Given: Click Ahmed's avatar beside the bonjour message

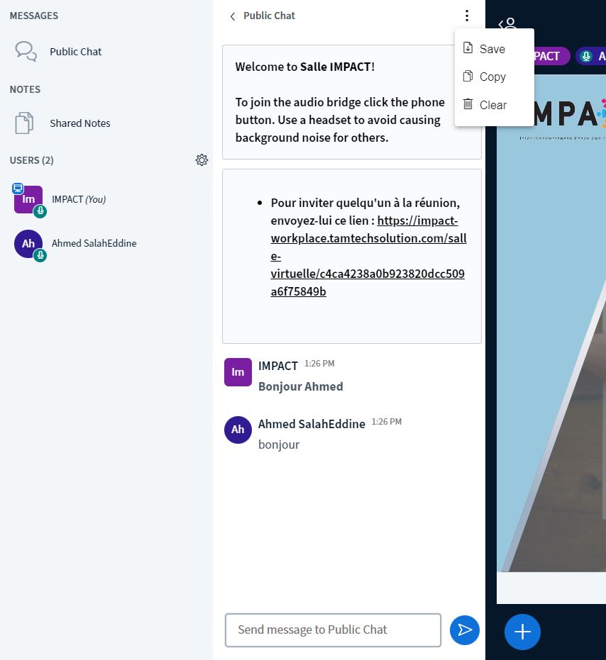Looking at the screenshot, I should pos(238,430).
